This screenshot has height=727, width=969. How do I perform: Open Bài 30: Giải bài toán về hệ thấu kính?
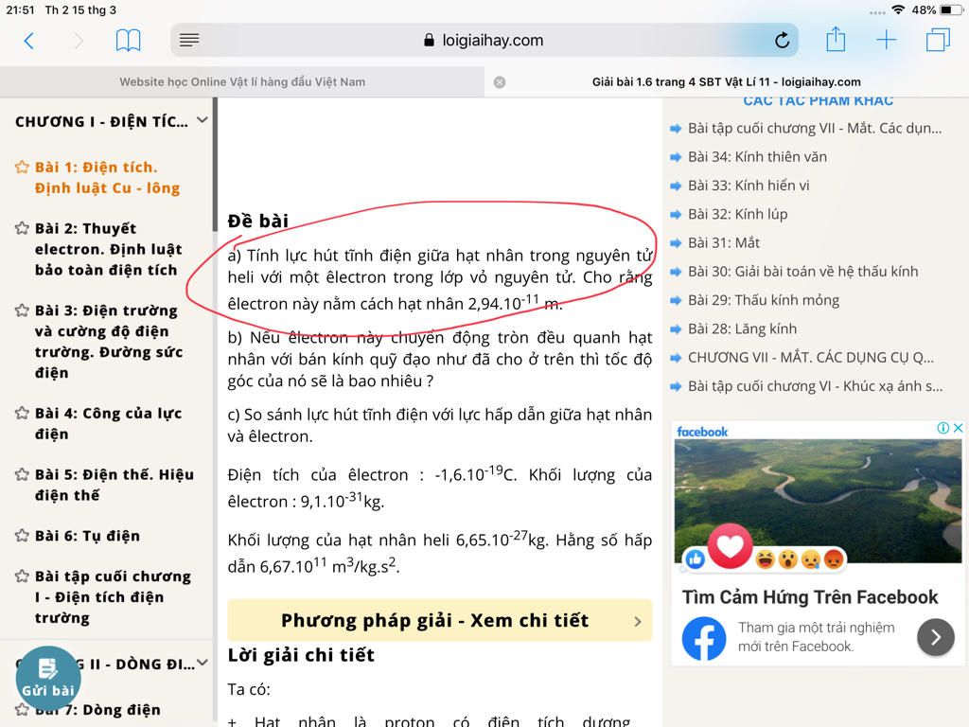coord(802,272)
